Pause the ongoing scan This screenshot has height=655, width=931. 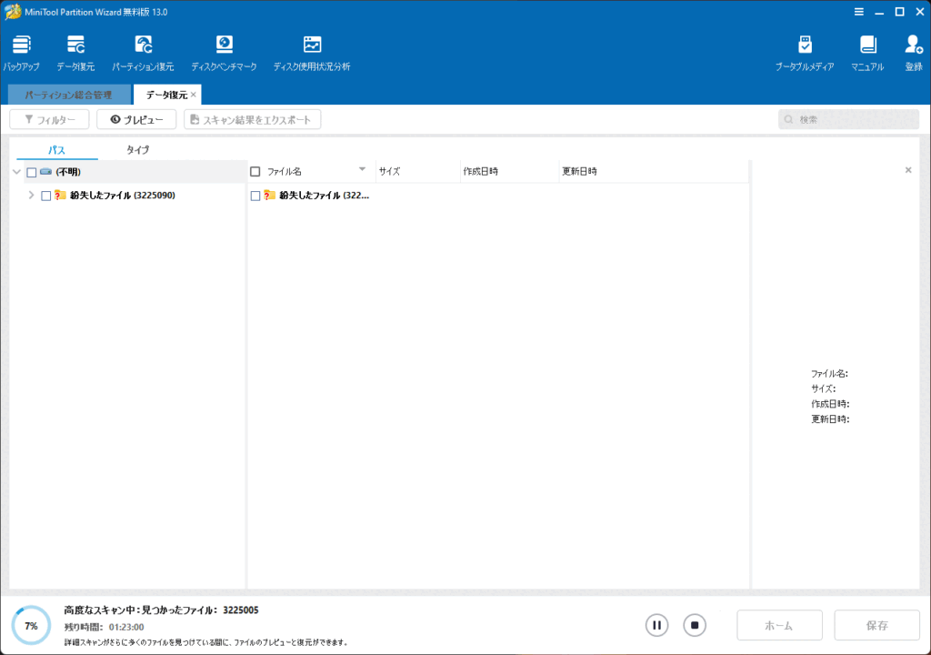point(656,625)
